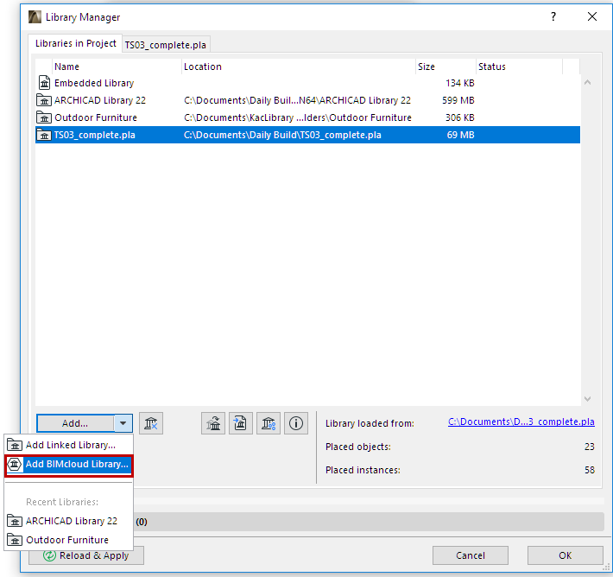613x577 pixels.
Task: Click the ARCHICAD Library 22 location path
Action: [297, 100]
